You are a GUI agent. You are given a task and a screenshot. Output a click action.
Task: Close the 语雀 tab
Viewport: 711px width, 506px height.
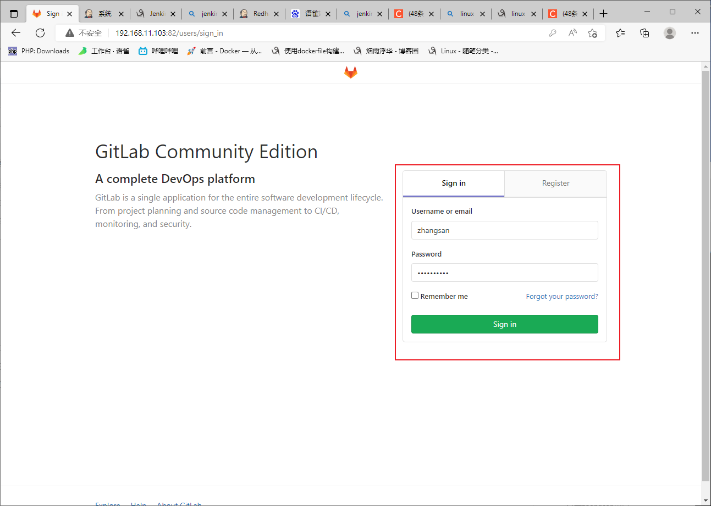pos(328,14)
